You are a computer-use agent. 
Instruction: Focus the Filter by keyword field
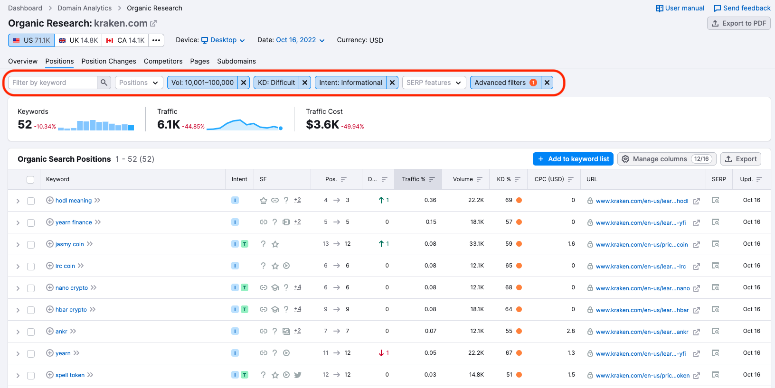(53, 83)
